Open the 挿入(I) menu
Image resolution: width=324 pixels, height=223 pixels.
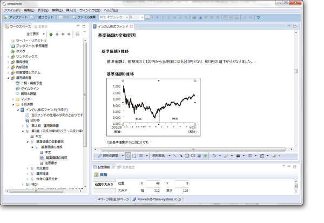coord(71,10)
